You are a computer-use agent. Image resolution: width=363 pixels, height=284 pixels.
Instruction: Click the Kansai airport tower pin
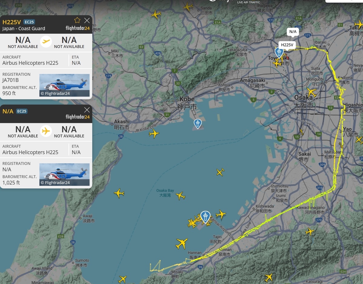click(x=205, y=217)
